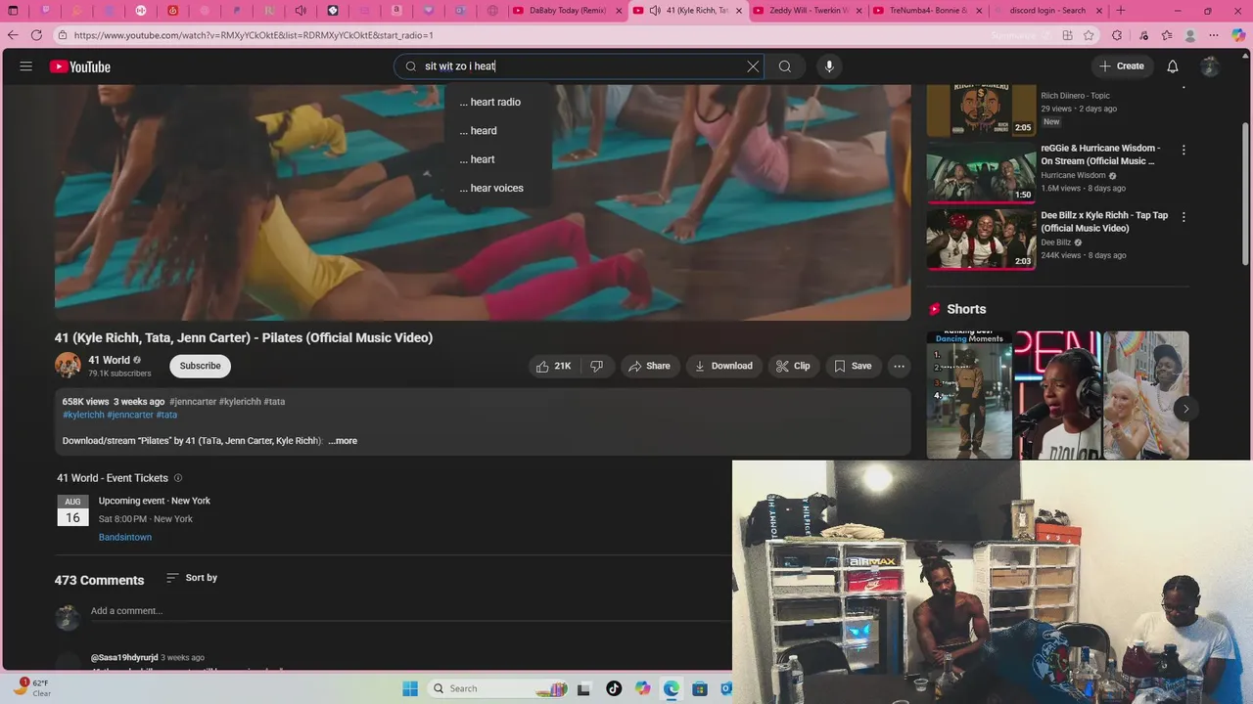Click the Share button
Viewport: 1253px width, 704px height.
tap(650, 366)
